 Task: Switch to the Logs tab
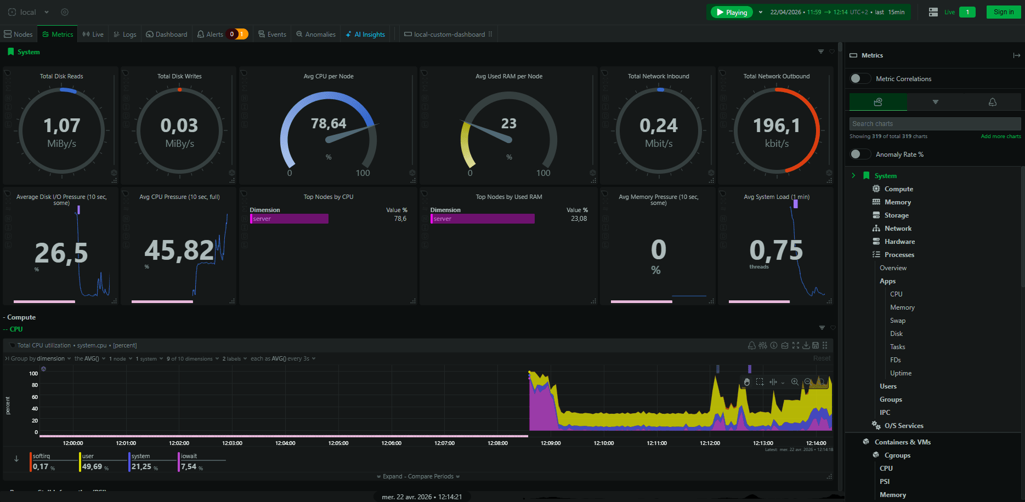pyautogui.click(x=125, y=34)
